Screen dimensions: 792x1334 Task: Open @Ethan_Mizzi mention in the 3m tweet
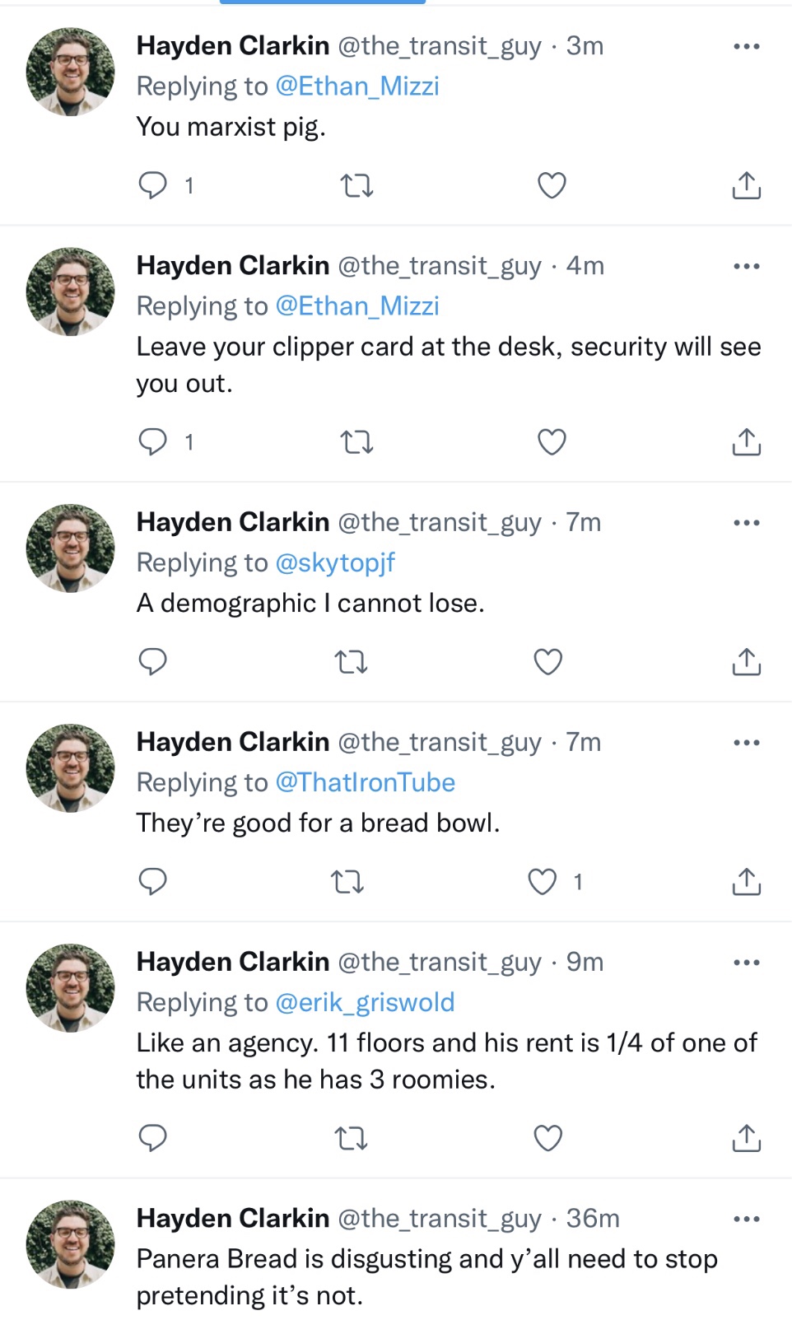(356, 86)
